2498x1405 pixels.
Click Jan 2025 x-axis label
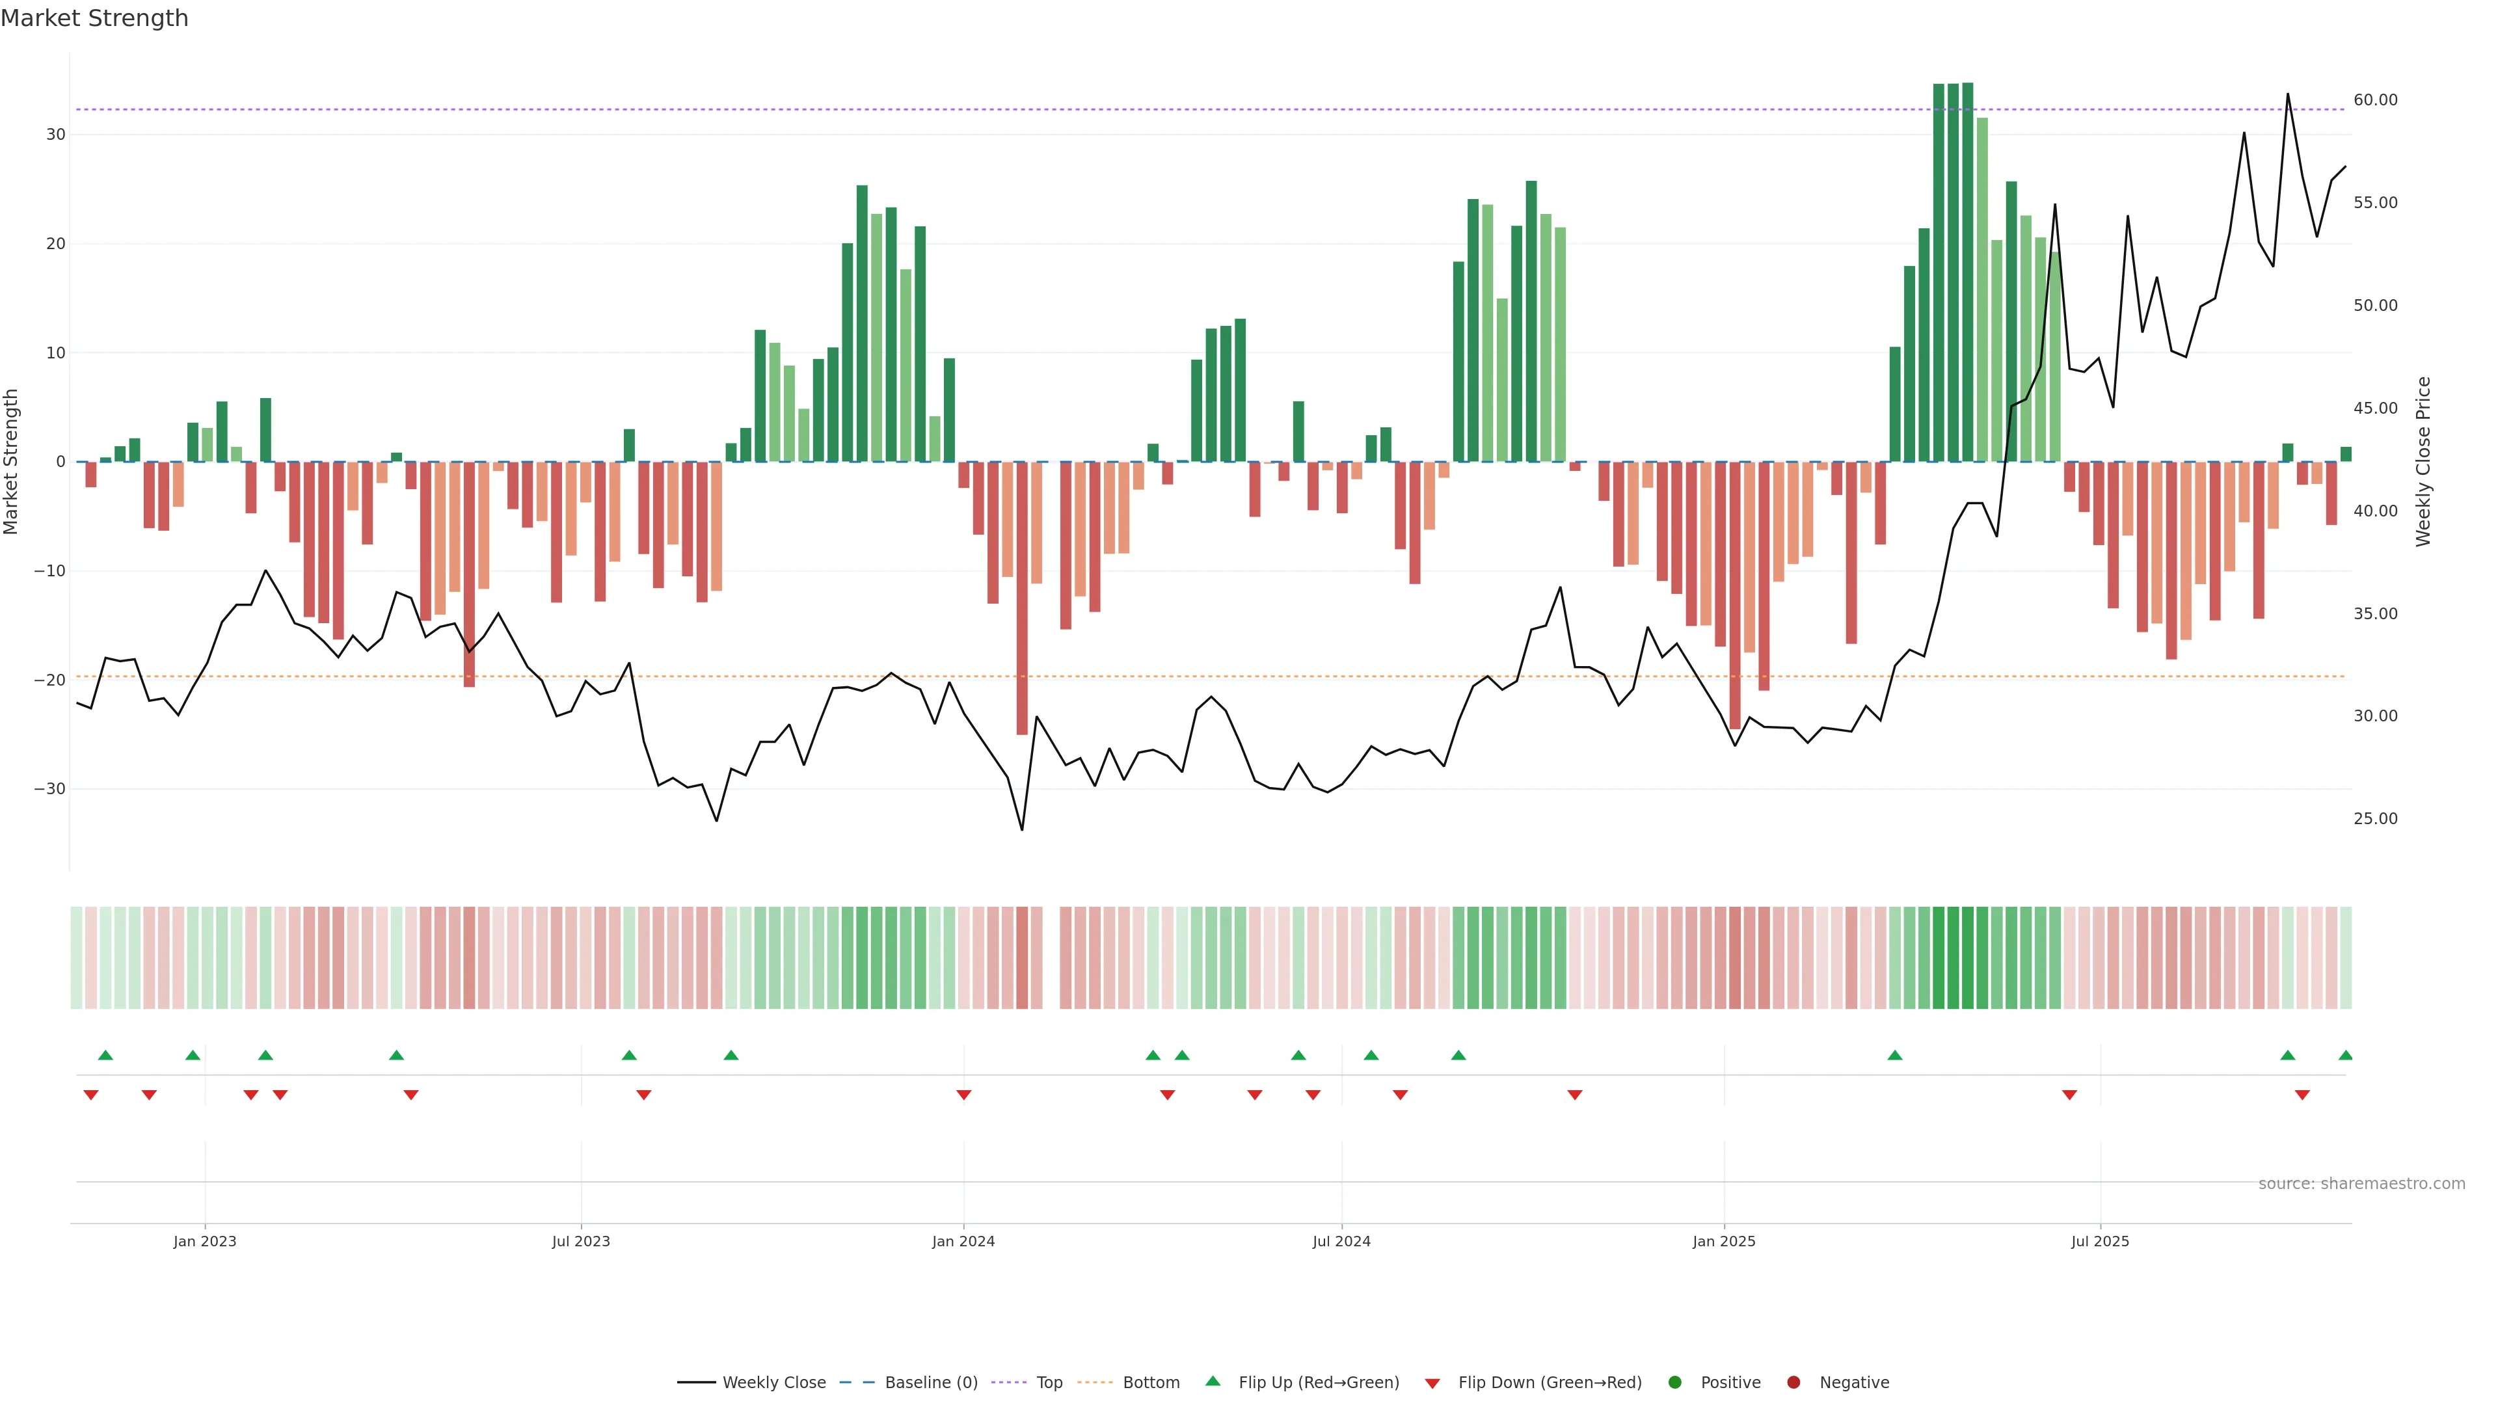point(1724,1241)
